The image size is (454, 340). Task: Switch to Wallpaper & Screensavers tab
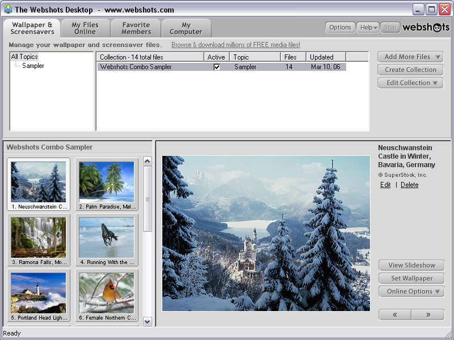coord(32,28)
